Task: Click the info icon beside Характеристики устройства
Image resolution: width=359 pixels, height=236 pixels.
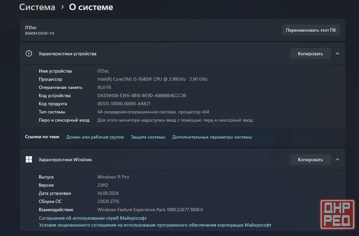Action: point(29,54)
